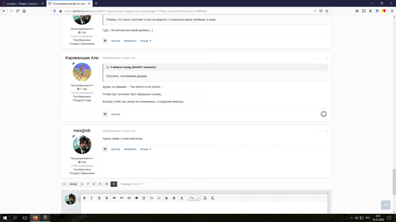The height and width of the screenshot is (222, 396).
Task: Insert a link via editor toolbar
Action: pyautogui.click(x=115, y=198)
